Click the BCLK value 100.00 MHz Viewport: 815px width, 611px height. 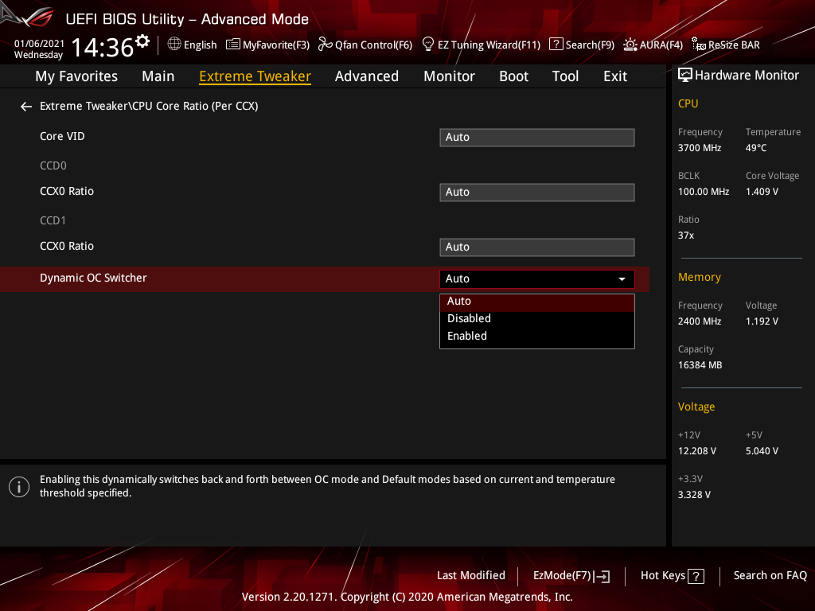(x=704, y=192)
